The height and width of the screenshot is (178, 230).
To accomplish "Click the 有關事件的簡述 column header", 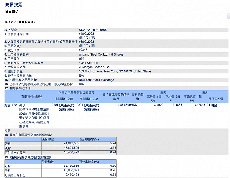I will [x=32, y=97].
